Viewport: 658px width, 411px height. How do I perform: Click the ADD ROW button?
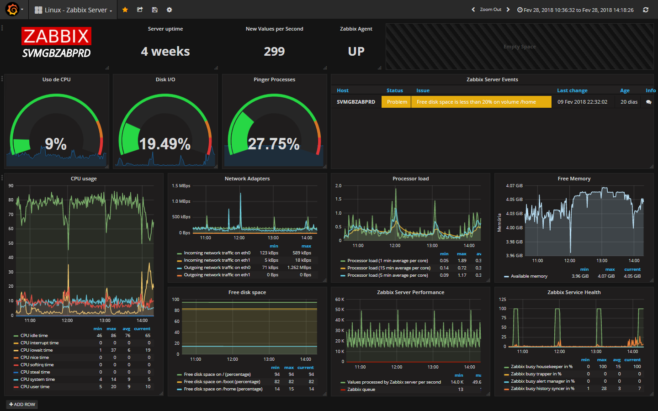coord(22,404)
